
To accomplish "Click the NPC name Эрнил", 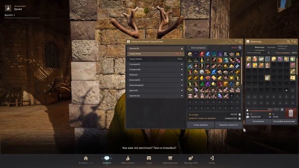I will tap(18, 9).
